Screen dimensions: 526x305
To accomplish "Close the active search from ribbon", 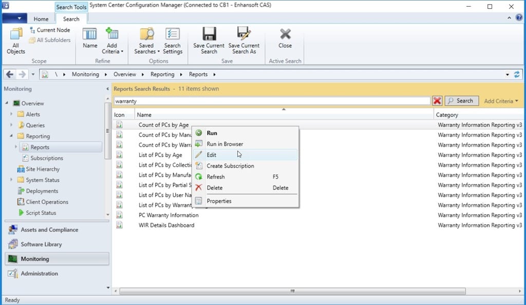I will click(x=285, y=38).
